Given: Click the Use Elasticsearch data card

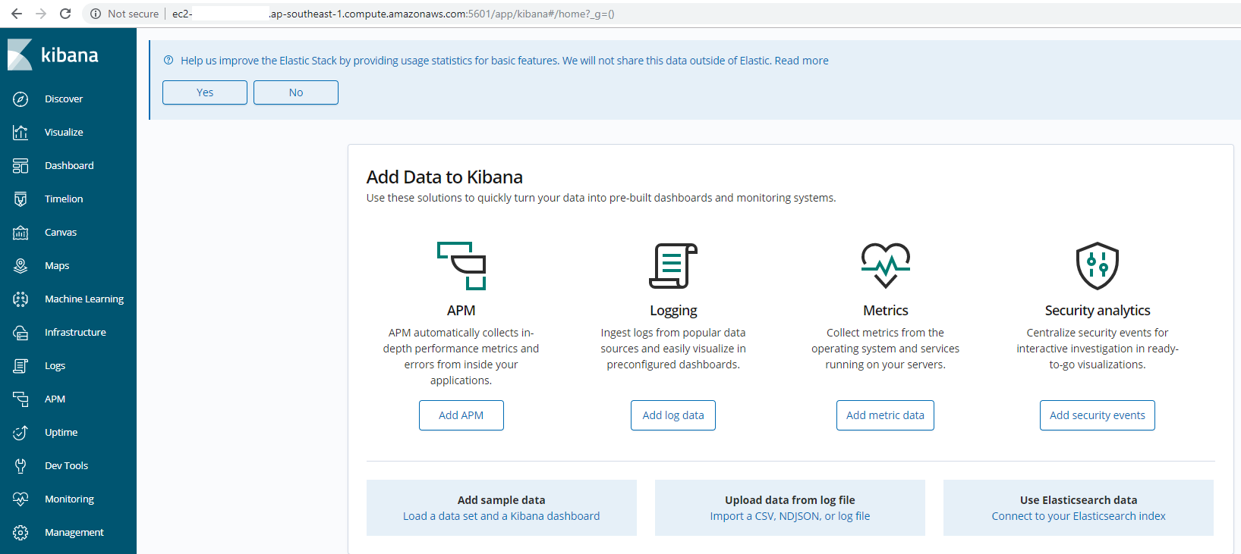Looking at the screenshot, I should click(1079, 508).
